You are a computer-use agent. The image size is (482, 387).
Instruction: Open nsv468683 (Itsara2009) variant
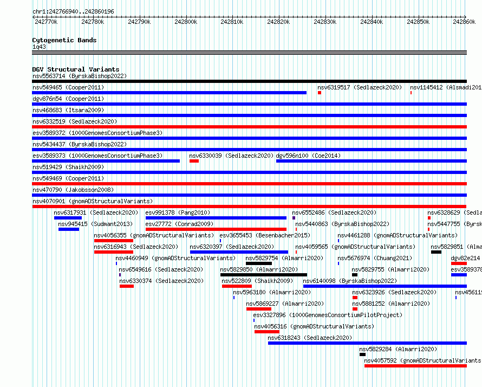[68, 110]
